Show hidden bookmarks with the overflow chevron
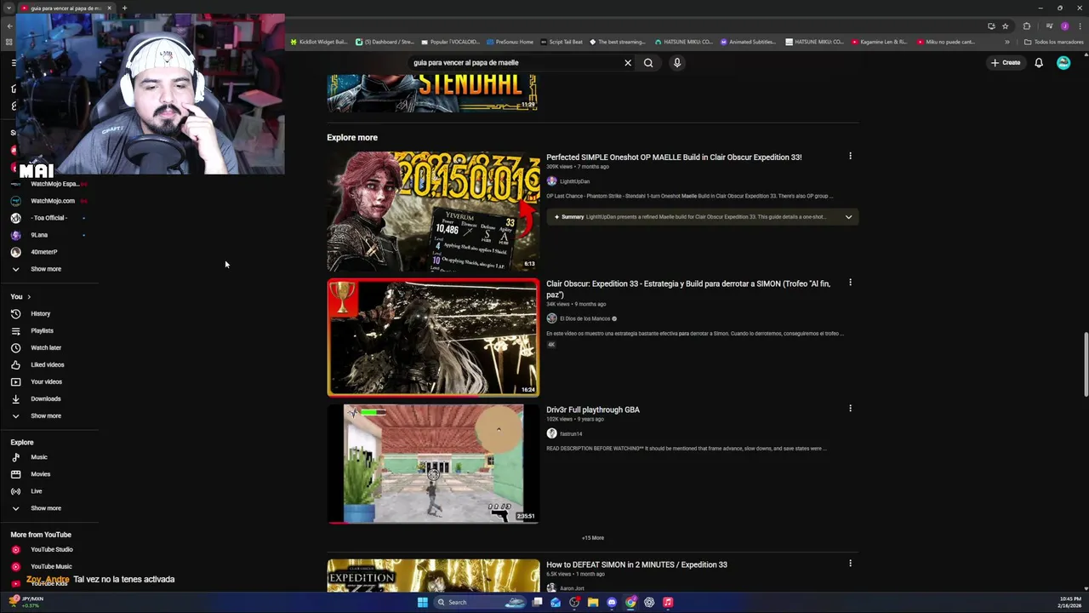 (x=1007, y=42)
